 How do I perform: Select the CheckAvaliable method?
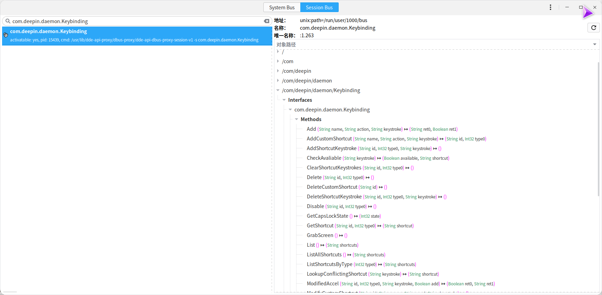(x=378, y=158)
